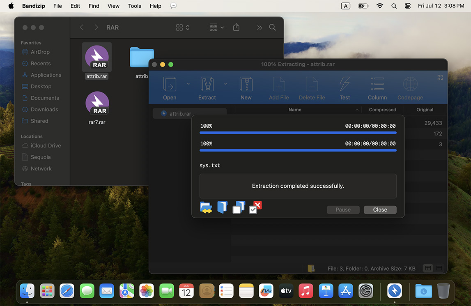Click the Open archive toolbar icon
Image resolution: width=471 pixels, height=306 pixels.
[x=170, y=85]
